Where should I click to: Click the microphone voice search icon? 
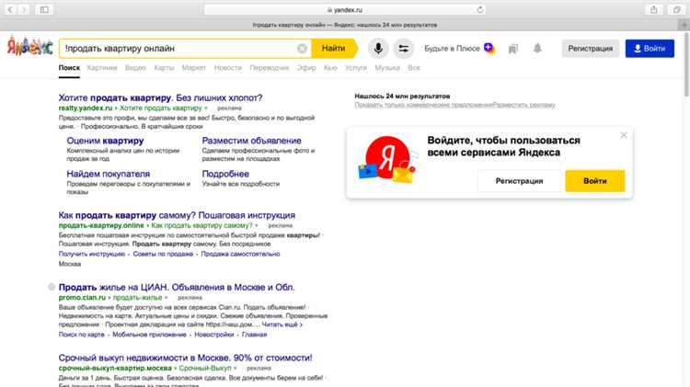tap(378, 48)
